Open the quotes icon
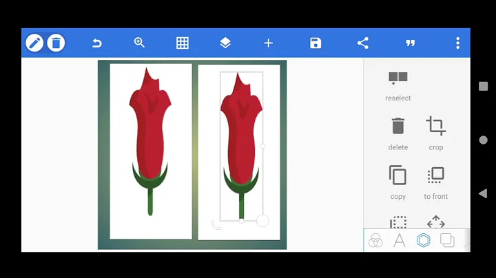496x278 pixels. point(411,43)
